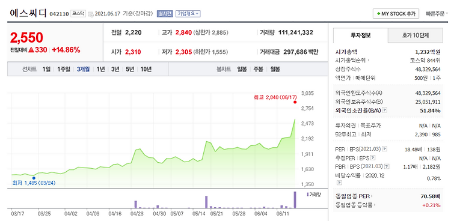Click the 코스닥 844위 rank text
This screenshot has width=451, height=221.
coord(425,61)
